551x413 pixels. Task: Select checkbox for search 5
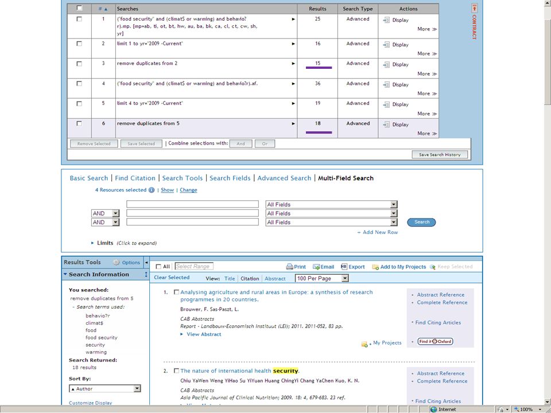[x=79, y=104]
